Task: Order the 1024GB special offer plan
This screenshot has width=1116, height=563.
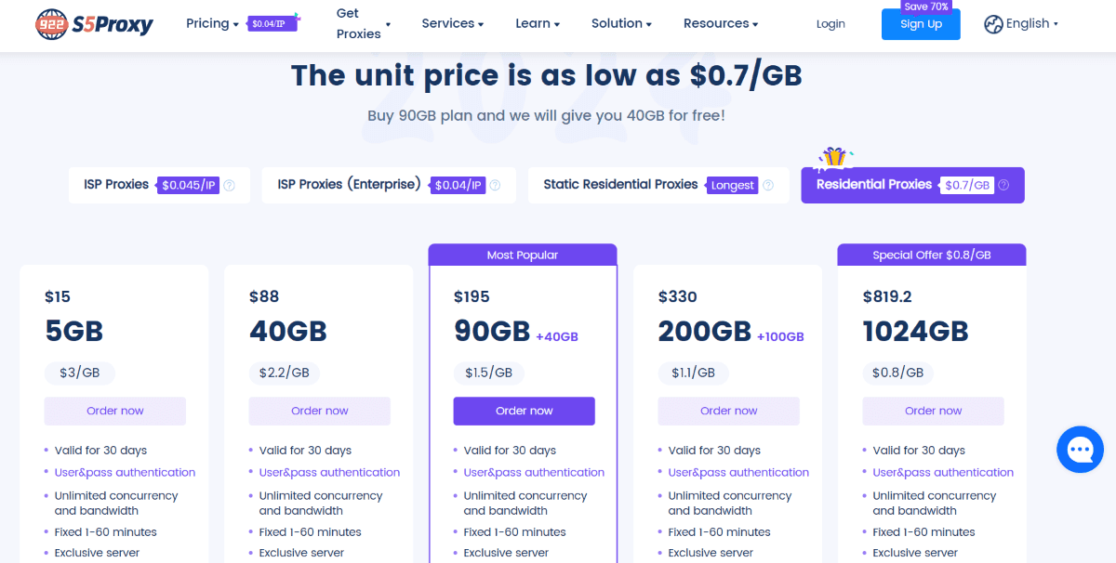Action: [x=934, y=411]
